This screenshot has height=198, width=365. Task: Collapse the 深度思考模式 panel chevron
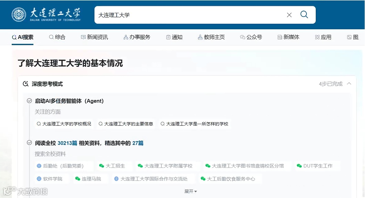click(x=349, y=84)
